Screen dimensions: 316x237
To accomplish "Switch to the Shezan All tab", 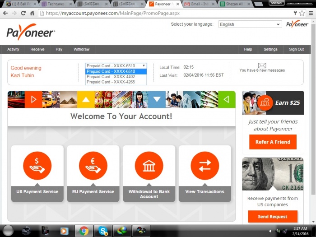I will tap(235, 4).
